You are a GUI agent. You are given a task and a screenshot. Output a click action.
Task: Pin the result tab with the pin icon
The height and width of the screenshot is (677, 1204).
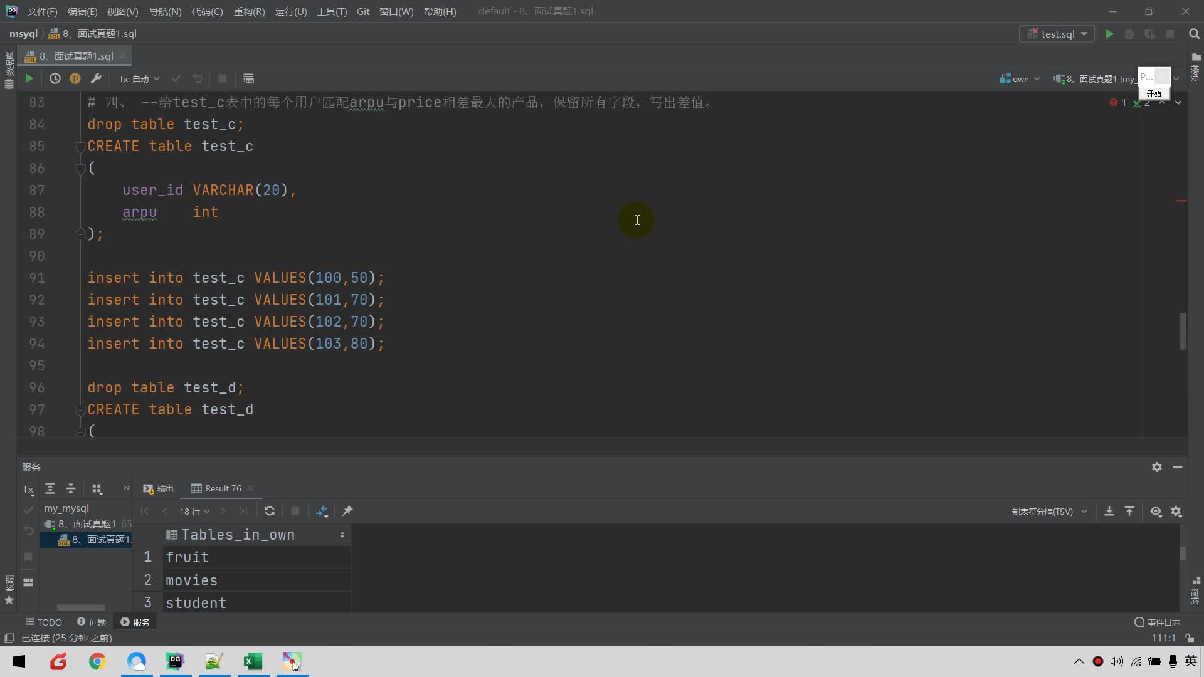point(347,512)
